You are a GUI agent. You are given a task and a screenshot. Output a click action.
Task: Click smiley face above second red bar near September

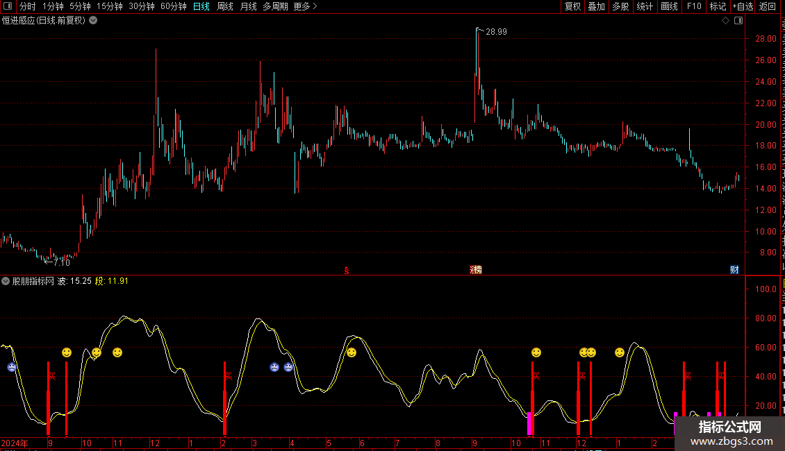67,352
